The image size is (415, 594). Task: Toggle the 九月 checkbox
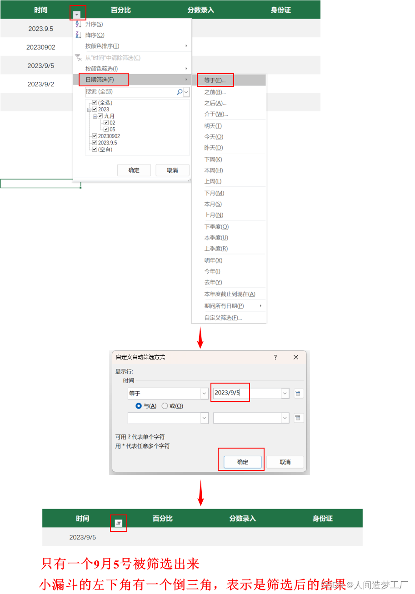(100, 116)
